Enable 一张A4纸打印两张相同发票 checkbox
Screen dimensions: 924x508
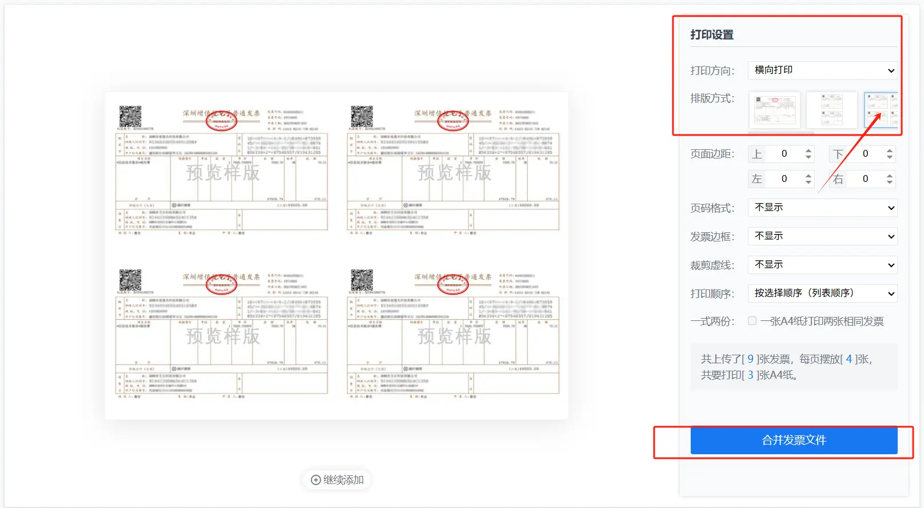point(752,321)
